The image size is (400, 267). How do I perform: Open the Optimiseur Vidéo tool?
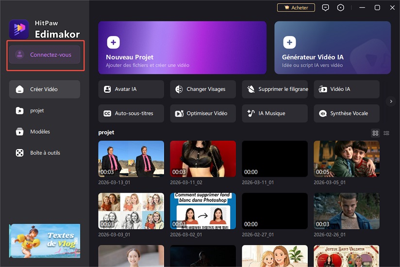(203, 113)
